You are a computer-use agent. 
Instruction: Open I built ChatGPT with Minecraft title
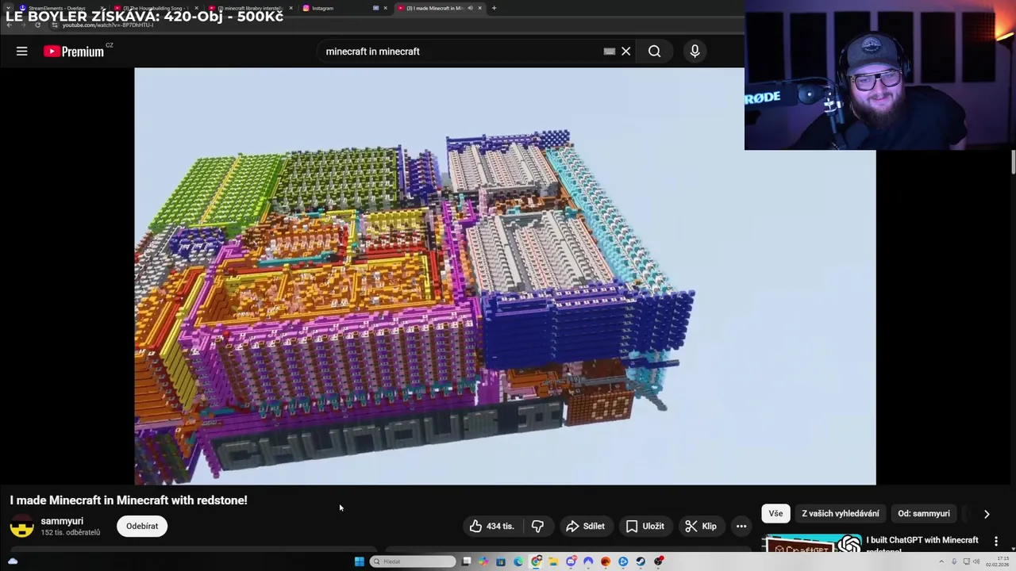coord(922,545)
